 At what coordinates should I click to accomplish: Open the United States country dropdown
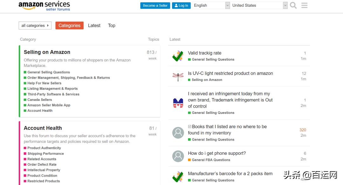click(x=259, y=5)
